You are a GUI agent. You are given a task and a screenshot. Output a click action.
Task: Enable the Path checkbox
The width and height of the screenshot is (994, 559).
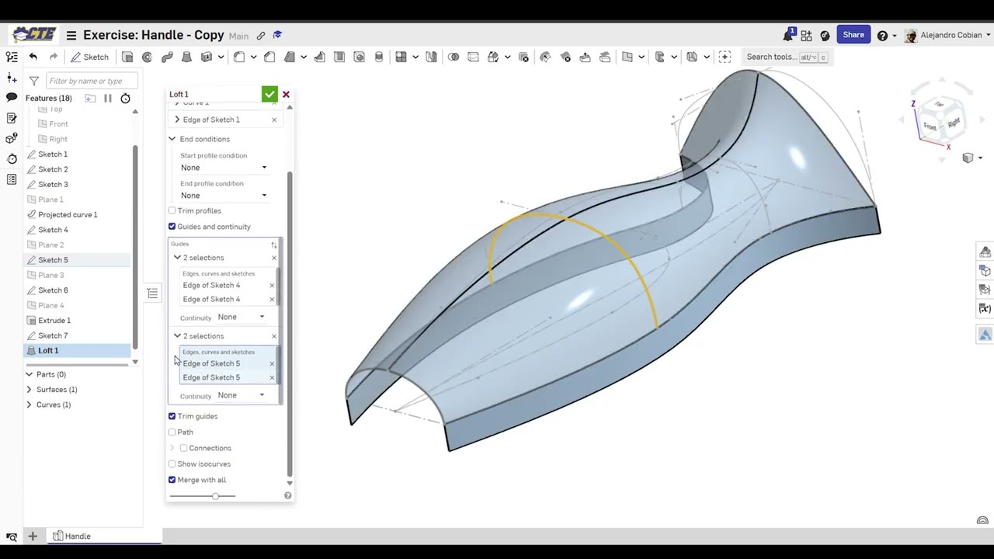[x=172, y=432]
